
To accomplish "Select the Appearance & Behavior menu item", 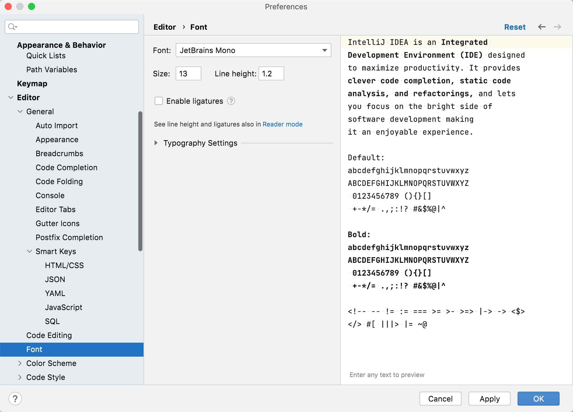I will pyautogui.click(x=61, y=45).
